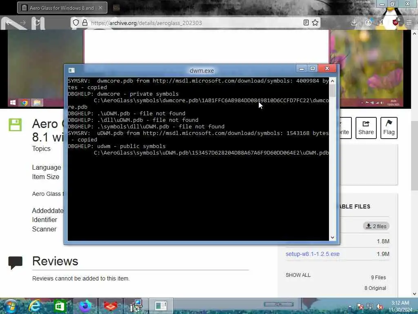This screenshot has height=314, width=418.
Task: Minimize the dwm.exe console window
Action: point(302,69)
